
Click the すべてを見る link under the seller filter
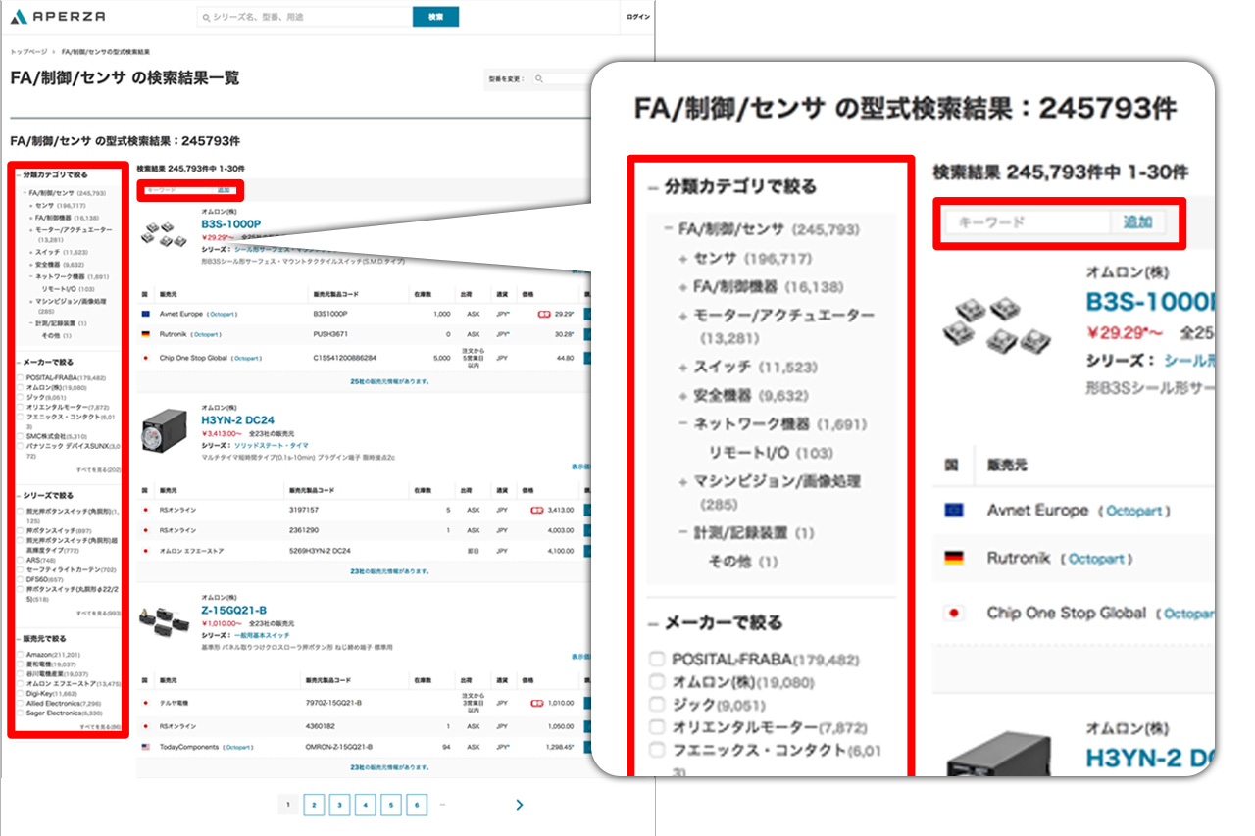click(99, 726)
